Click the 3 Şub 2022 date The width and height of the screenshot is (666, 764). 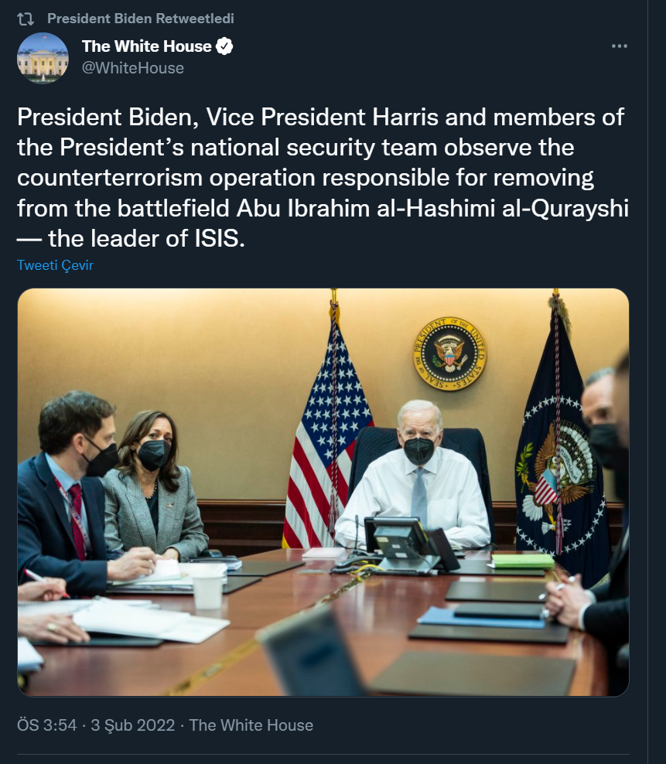click(132, 725)
